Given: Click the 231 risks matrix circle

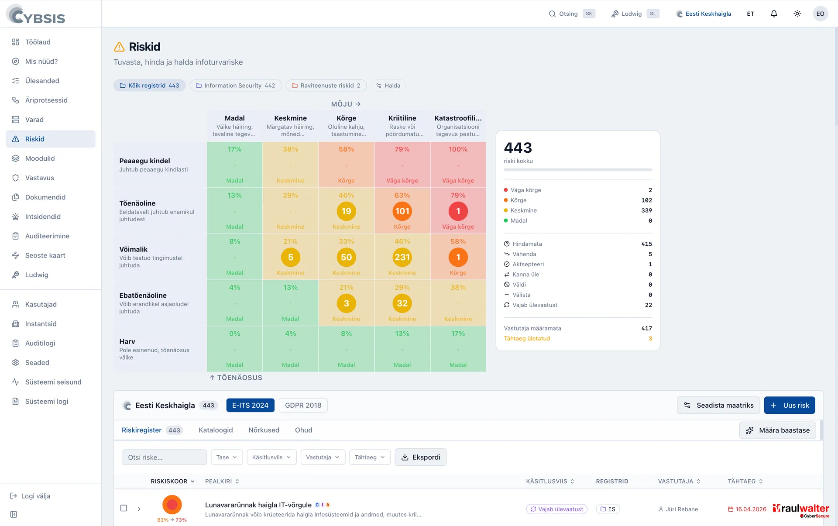Looking at the screenshot, I should [402, 257].
